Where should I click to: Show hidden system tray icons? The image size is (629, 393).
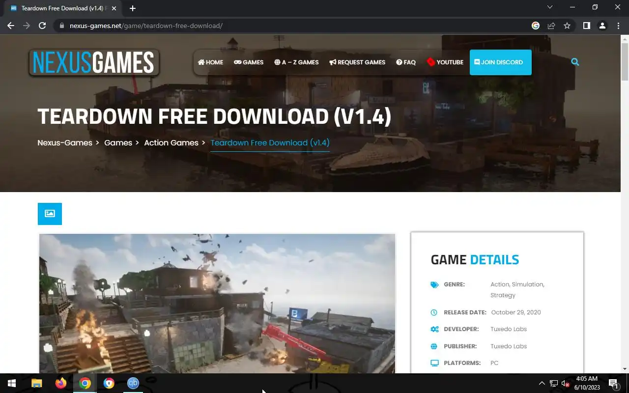(x=542, y=383)
